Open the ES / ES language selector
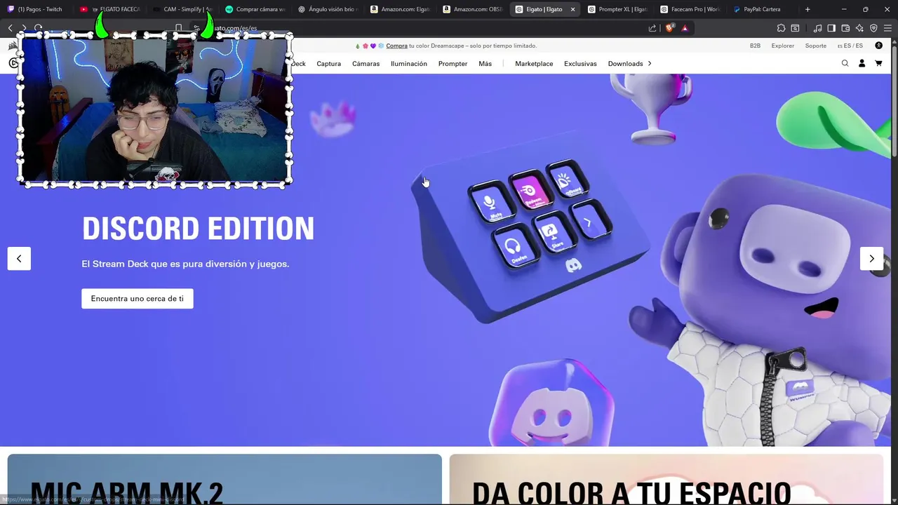This screenshot has height=505, width=898. pos(850,46)
